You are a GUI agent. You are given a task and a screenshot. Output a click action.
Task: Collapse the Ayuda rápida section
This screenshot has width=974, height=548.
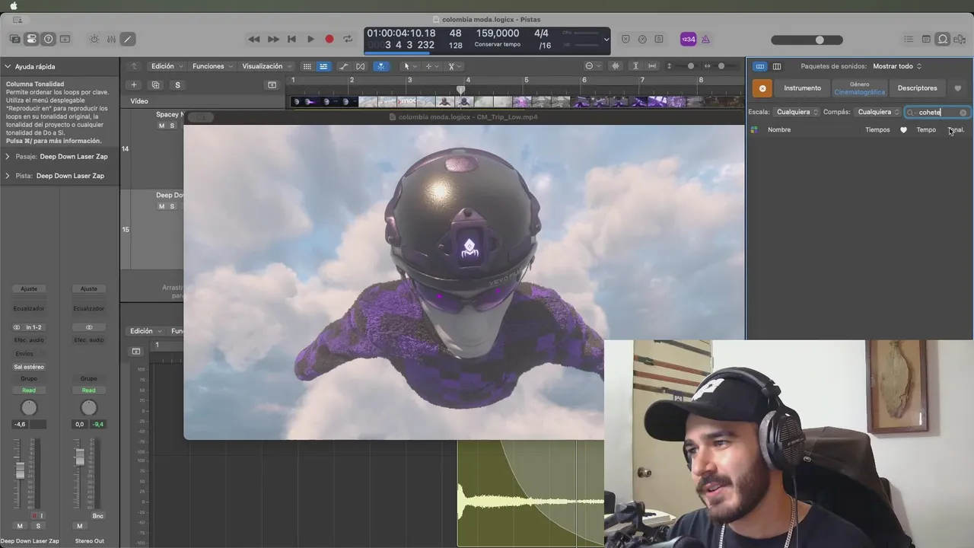click(x=8, y=66)
